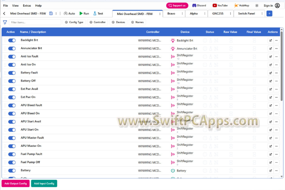Edit the APU Bleed Fault config
The height and width of the screenshot is (190, 285).
coord(271,105)
